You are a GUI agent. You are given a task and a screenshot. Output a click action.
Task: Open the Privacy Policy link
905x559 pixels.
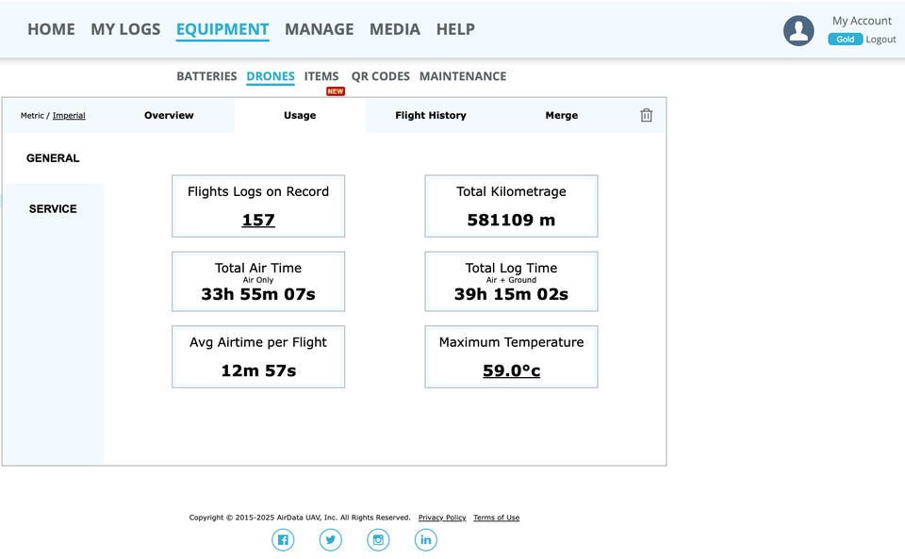(x=442, y=518)
